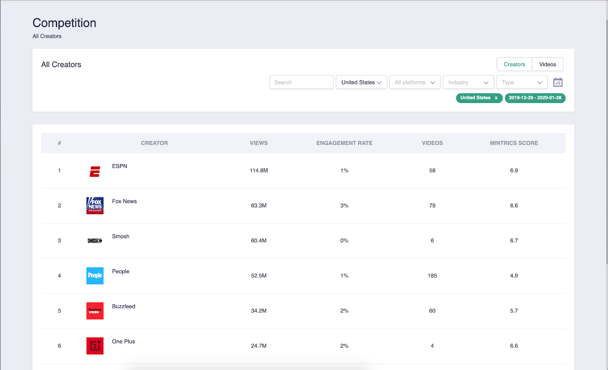Open the Industry filter dropdown

click(x=468, y=82)
